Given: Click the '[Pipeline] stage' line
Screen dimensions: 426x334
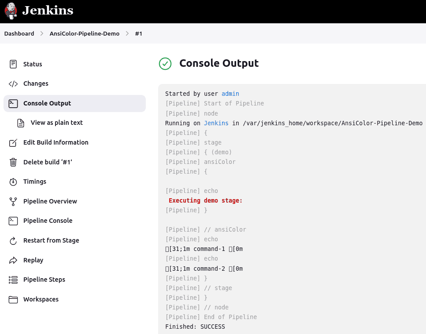Looking at the screenshot, I should [x=193, y=142].
